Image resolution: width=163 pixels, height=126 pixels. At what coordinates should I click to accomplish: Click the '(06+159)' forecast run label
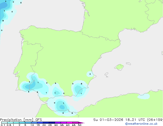(x=155, y=120)
